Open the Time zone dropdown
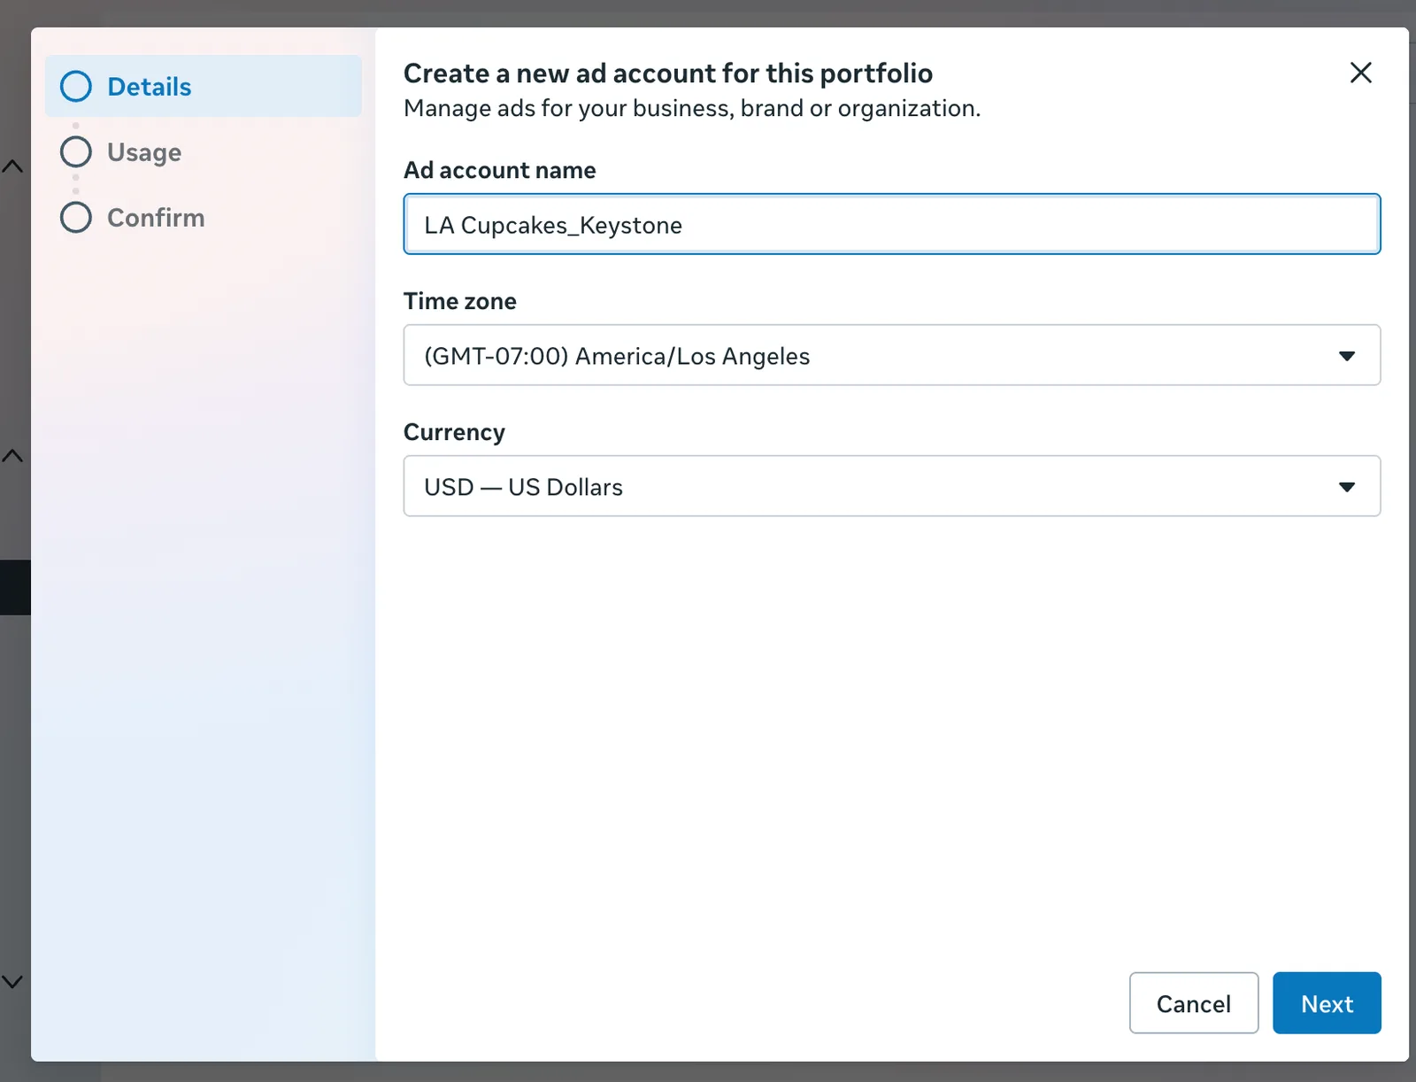This screenshot has width=1416, height=1082. pos(892,355)
